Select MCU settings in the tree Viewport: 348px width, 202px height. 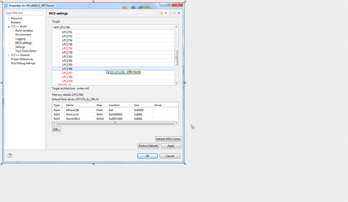pyautogui.click(x=24, y=43)
